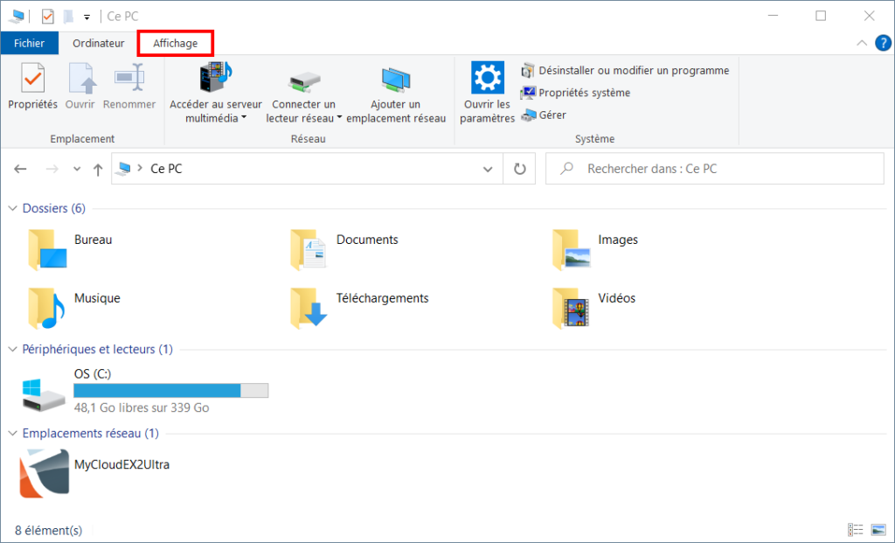Click the address bar computer icon
Screen dimensions: 895x543
(x=122, y=169)
